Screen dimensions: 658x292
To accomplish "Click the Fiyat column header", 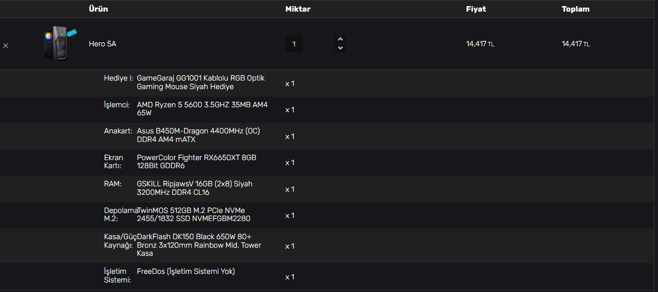I will pyautogui.click(x=476, y=9).
